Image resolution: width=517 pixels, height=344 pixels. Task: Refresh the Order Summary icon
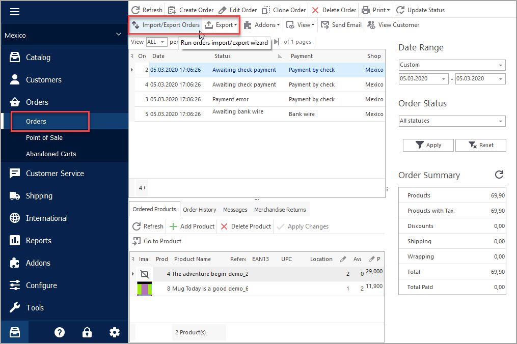click(x=499, y=175)
